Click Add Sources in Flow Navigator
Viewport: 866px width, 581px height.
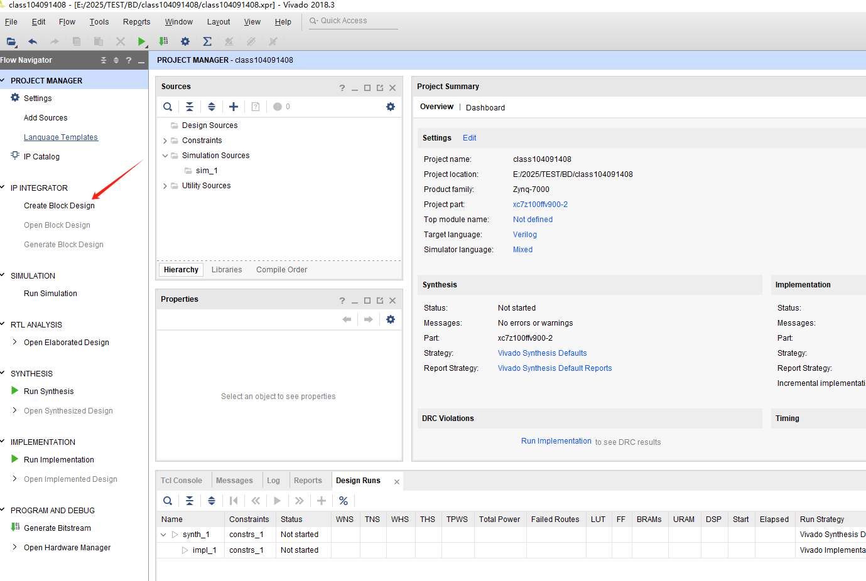(x=46, y=118)
